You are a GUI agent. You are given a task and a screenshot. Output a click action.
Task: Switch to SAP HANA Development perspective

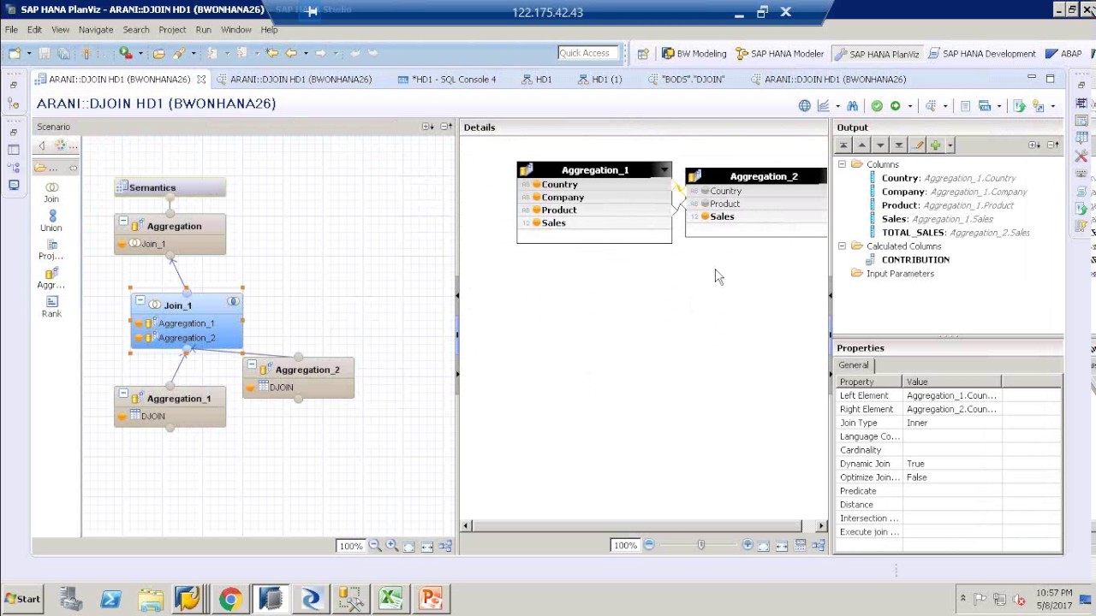tap(981, 54)
